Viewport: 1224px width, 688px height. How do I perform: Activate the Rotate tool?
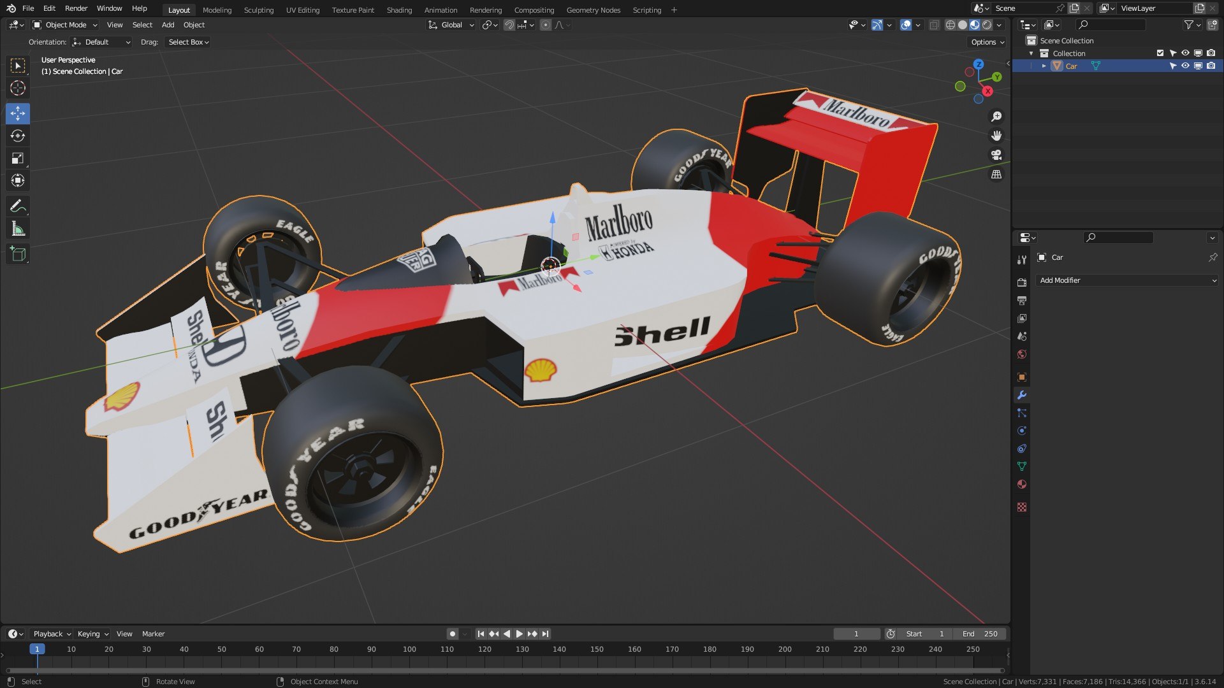coord(18,136)
